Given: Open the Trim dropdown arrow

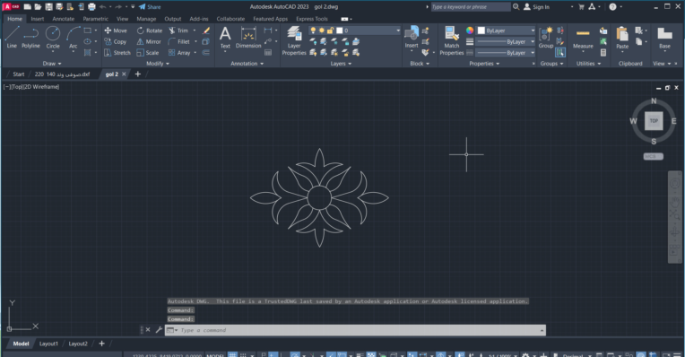Looking at the screenshot, I should click(x=195, y=30).
